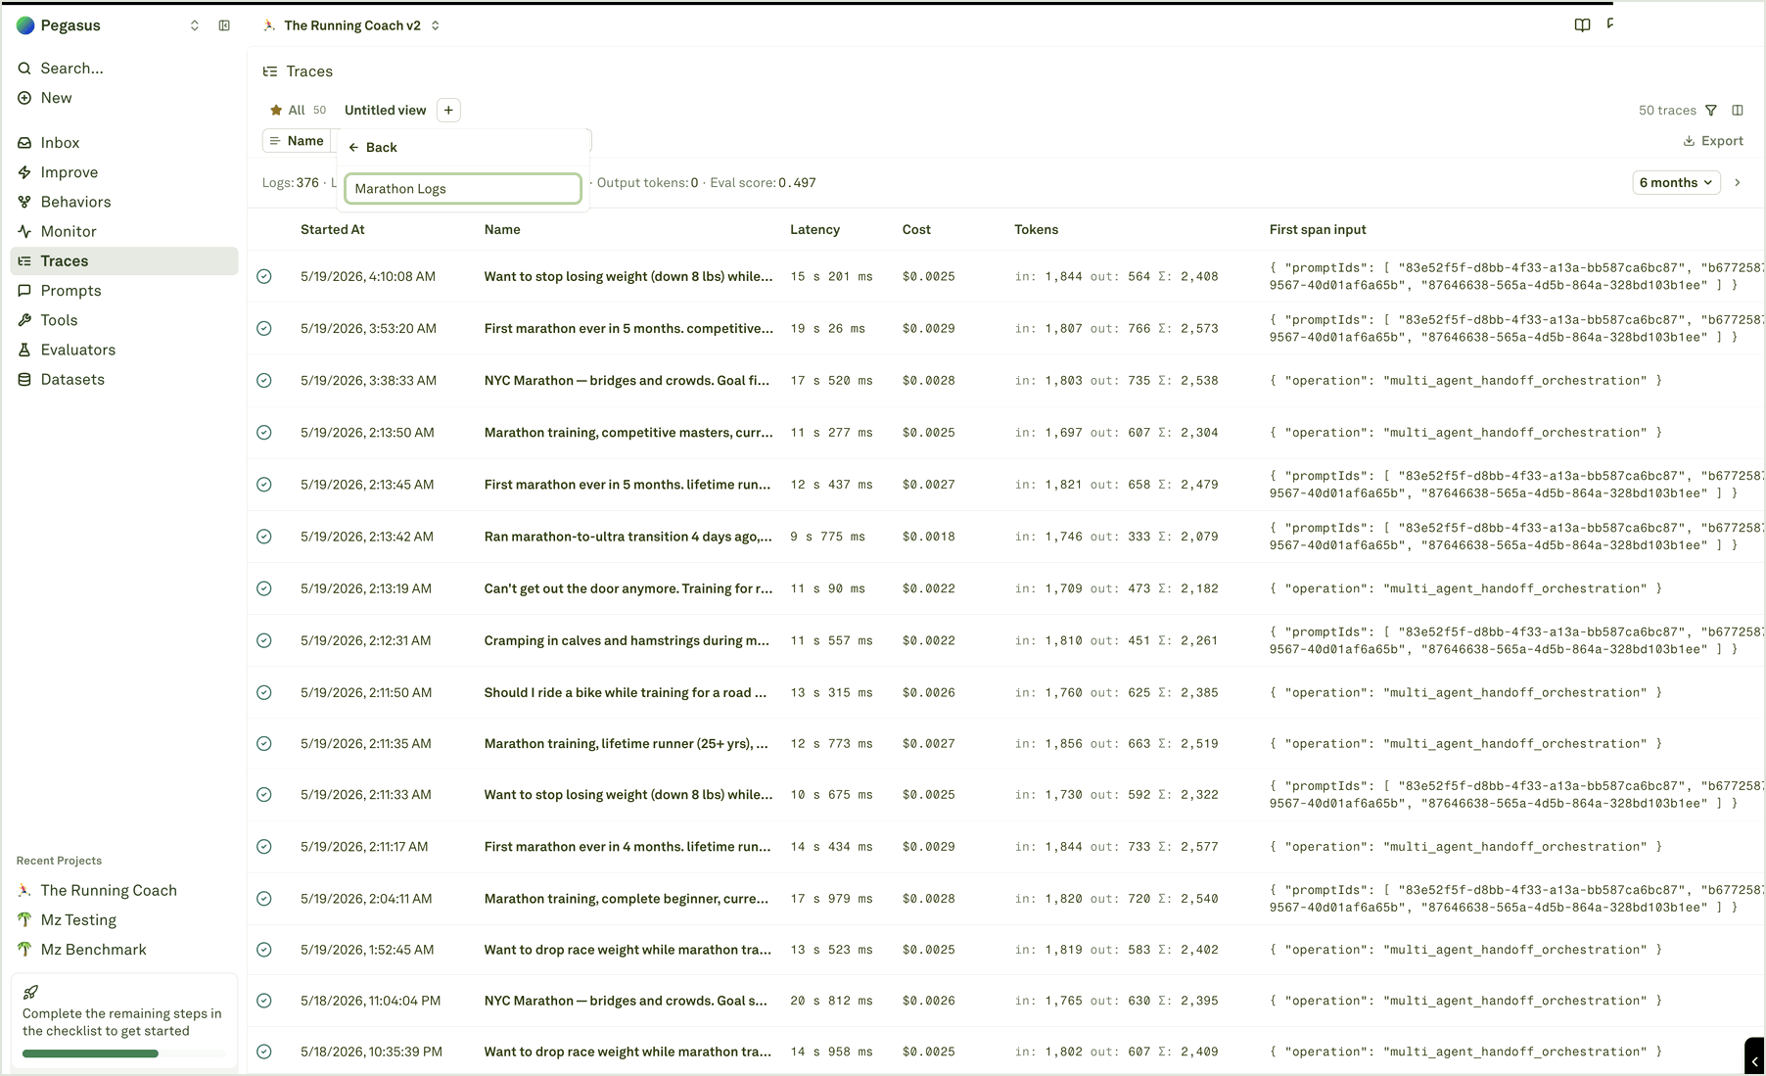Open the Monitor section
The width and height of the screenshot is (1766, 1076).
coord(124,231)
